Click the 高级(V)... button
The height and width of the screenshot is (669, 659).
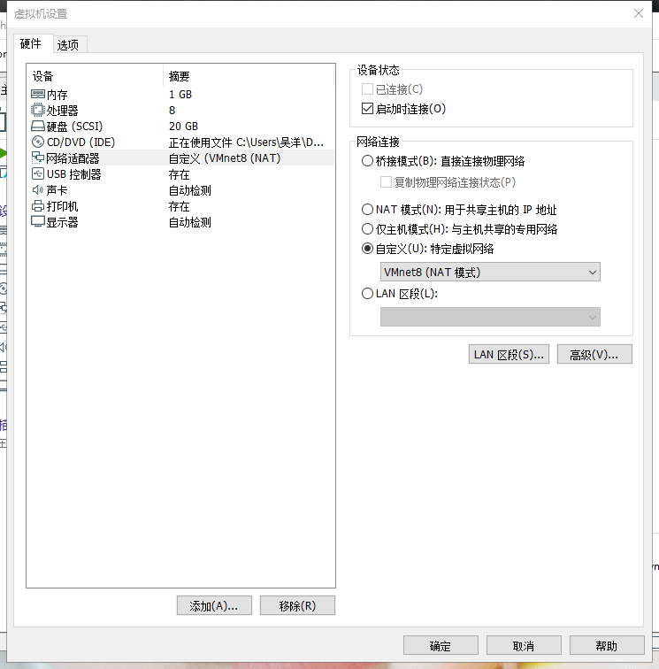click(x=594, y=354)
